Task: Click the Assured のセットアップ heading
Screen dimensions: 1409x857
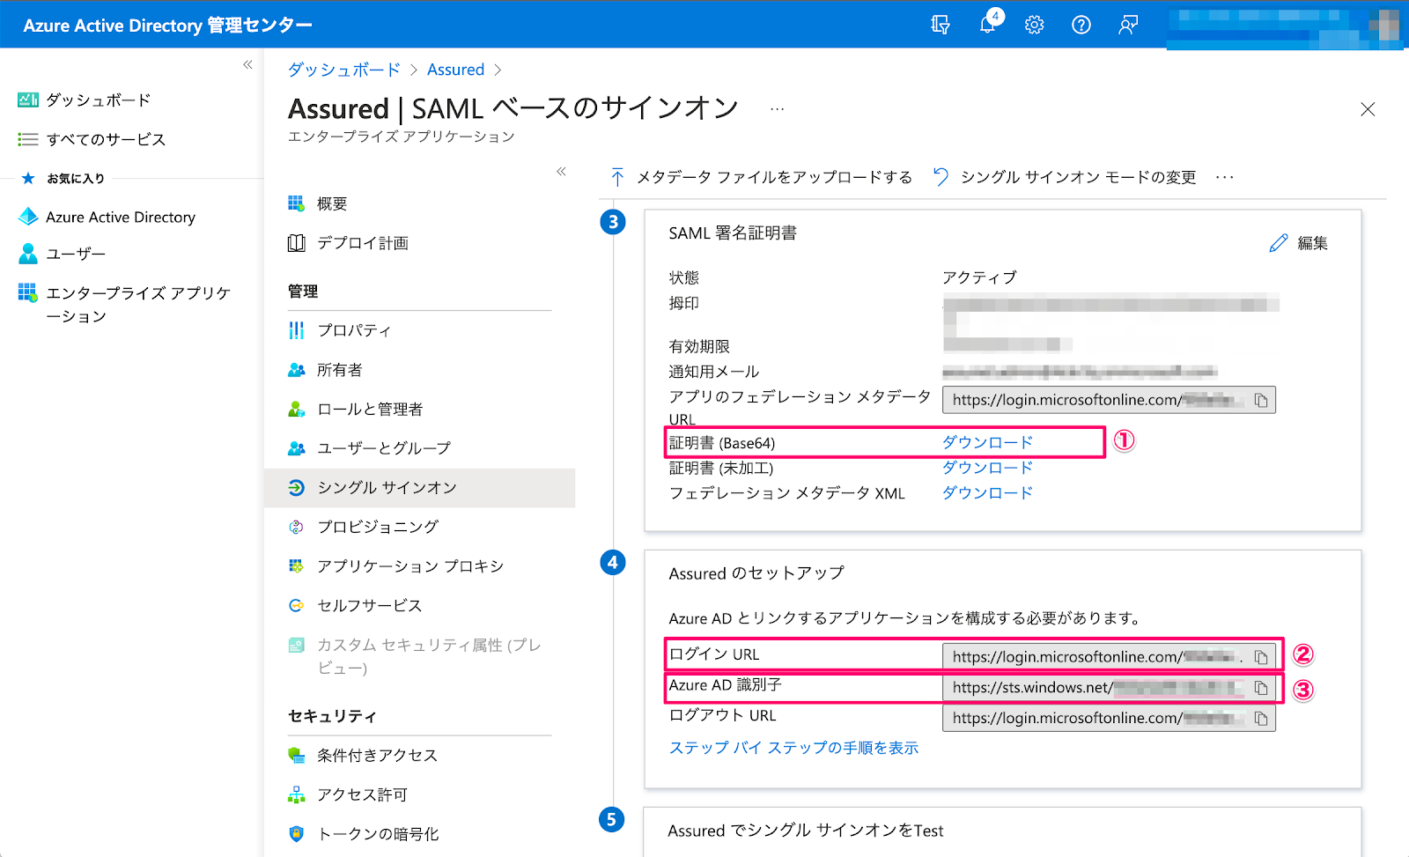Action: tap(756, 573)
